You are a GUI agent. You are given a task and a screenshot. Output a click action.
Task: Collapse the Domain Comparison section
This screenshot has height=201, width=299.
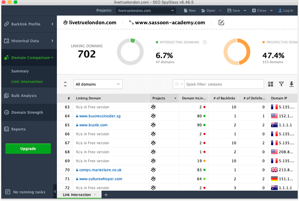[29, 58]
